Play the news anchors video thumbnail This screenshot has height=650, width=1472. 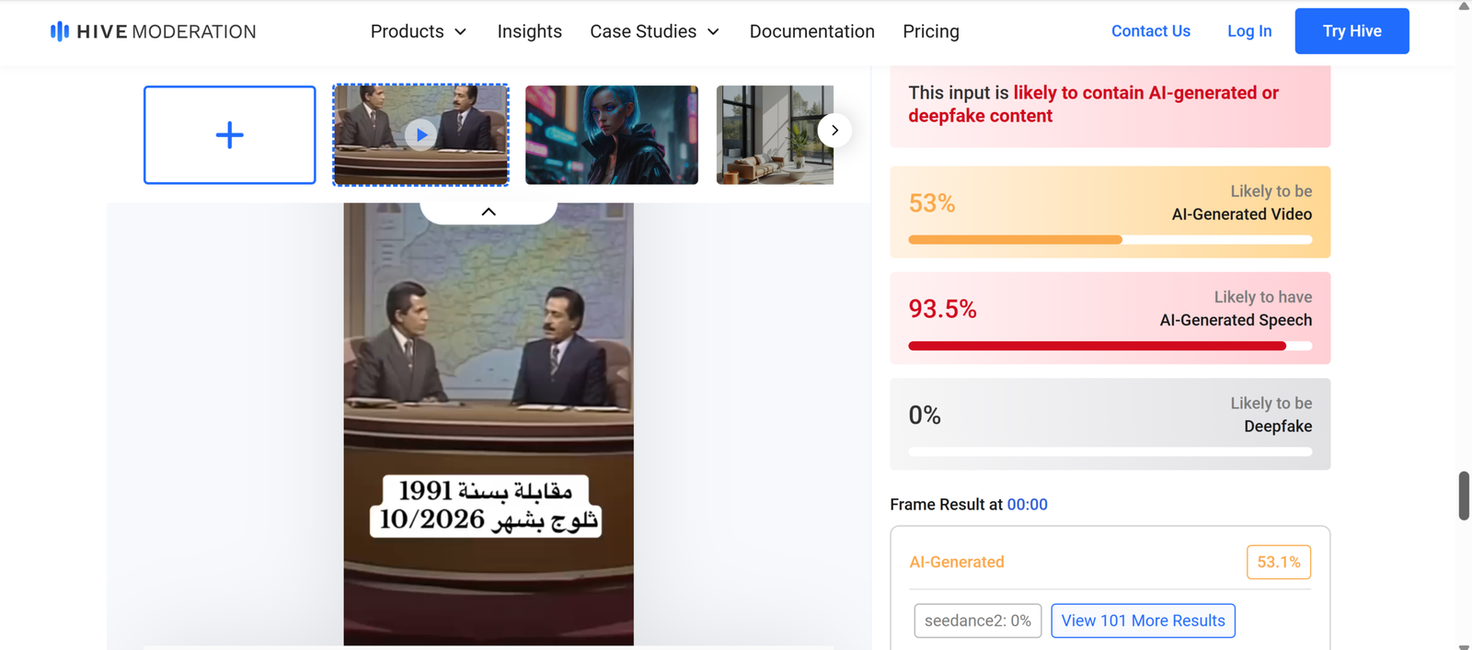[x=420, y=135]
